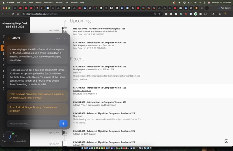Screen dimensions: 233x151
Task: Open the File menu
Action: [19, 3]
